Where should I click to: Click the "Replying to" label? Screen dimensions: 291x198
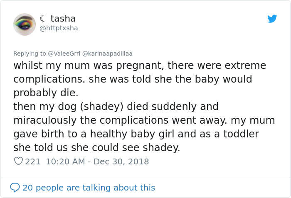click(x=30, y=54)
